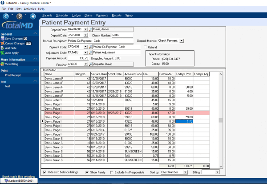
Task: Open the File menu
Action: (4, 9)
